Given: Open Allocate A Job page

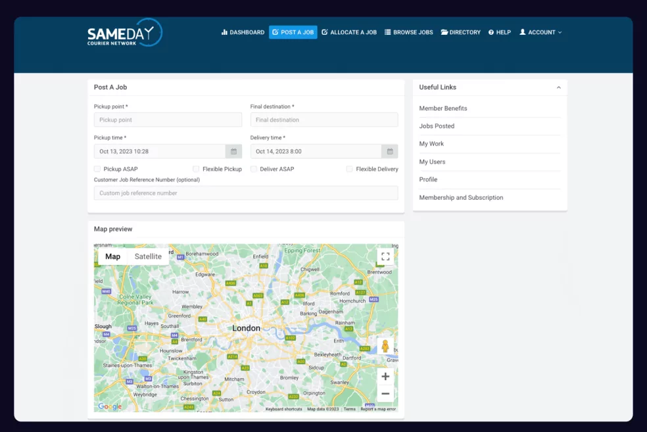Looking at the screenshot, I should (x=349, y=32).
